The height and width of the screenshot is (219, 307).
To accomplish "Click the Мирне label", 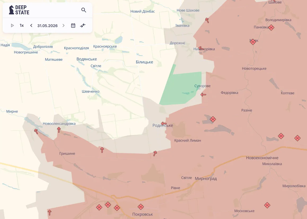I will pos(12,111).
